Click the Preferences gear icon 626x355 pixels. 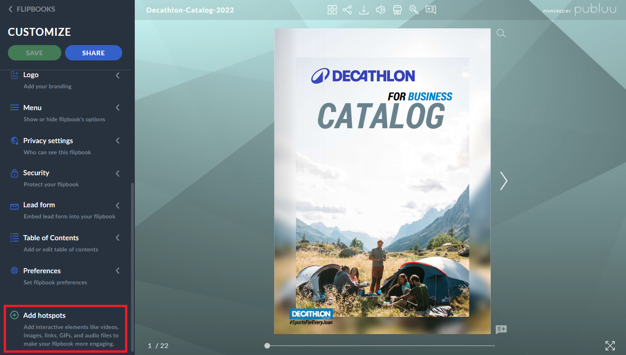click(x=14, y=271)
